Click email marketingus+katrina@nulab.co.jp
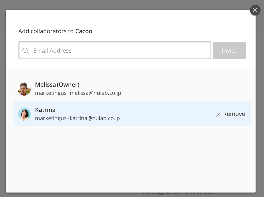 point(77,118)
